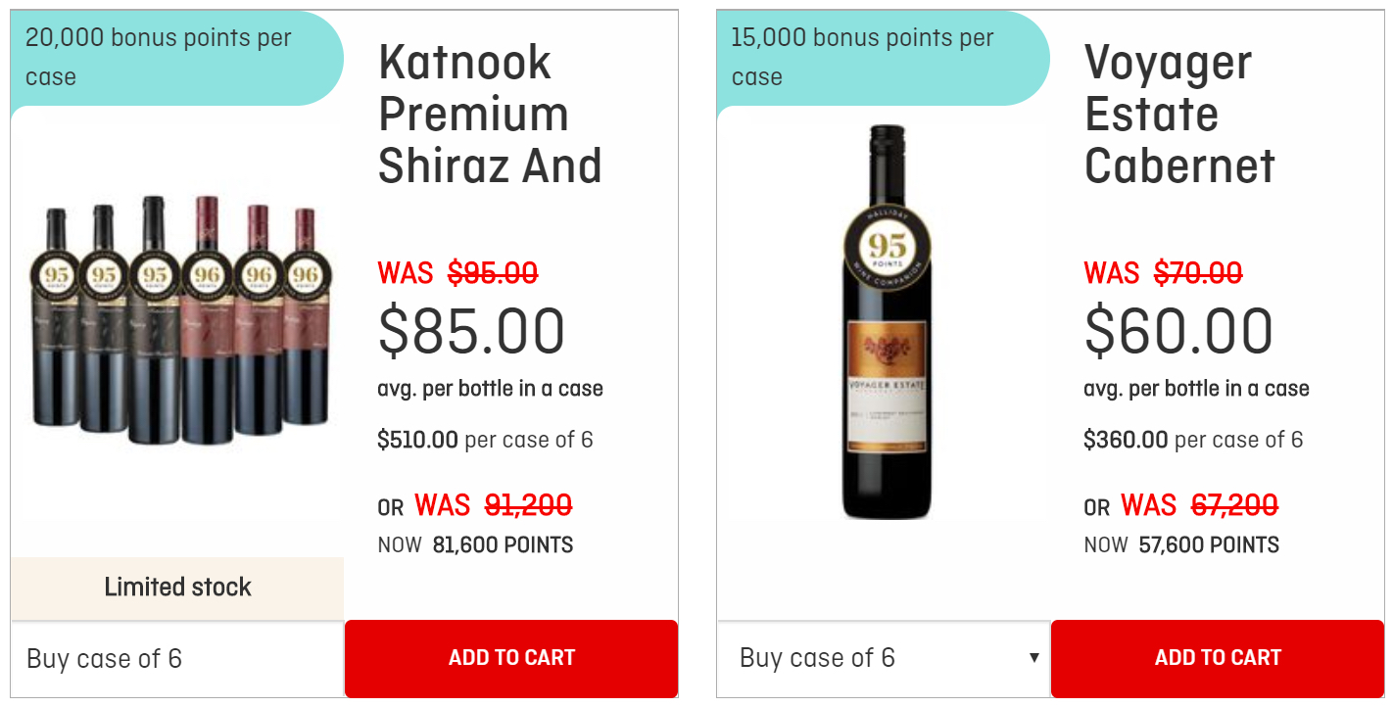Click the 20,000 bonus points badge
Screen dimensions: 1393x707
177,58
